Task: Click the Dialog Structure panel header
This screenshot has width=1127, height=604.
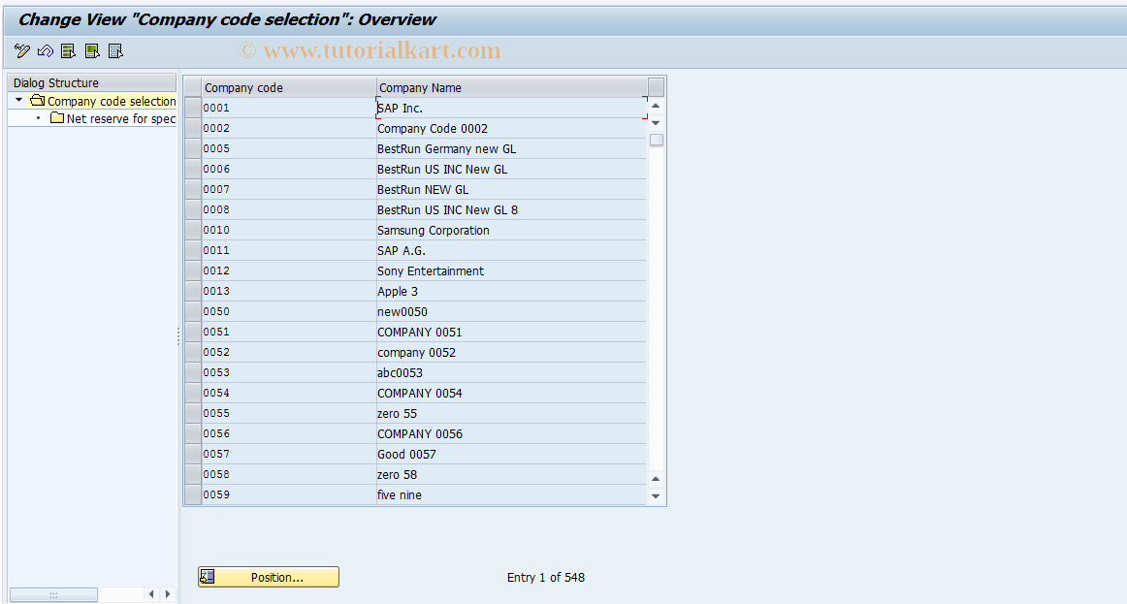Action: tap(91, 82)
